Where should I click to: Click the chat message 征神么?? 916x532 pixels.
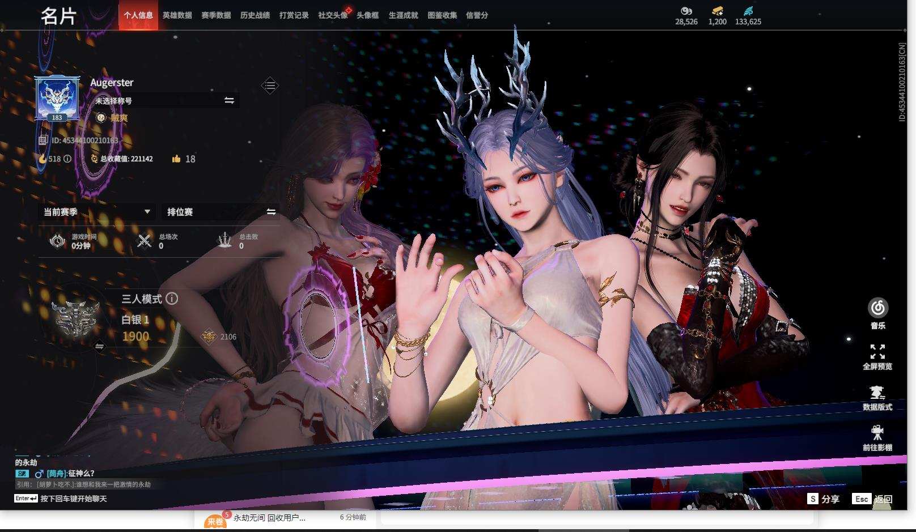[81, 474]
